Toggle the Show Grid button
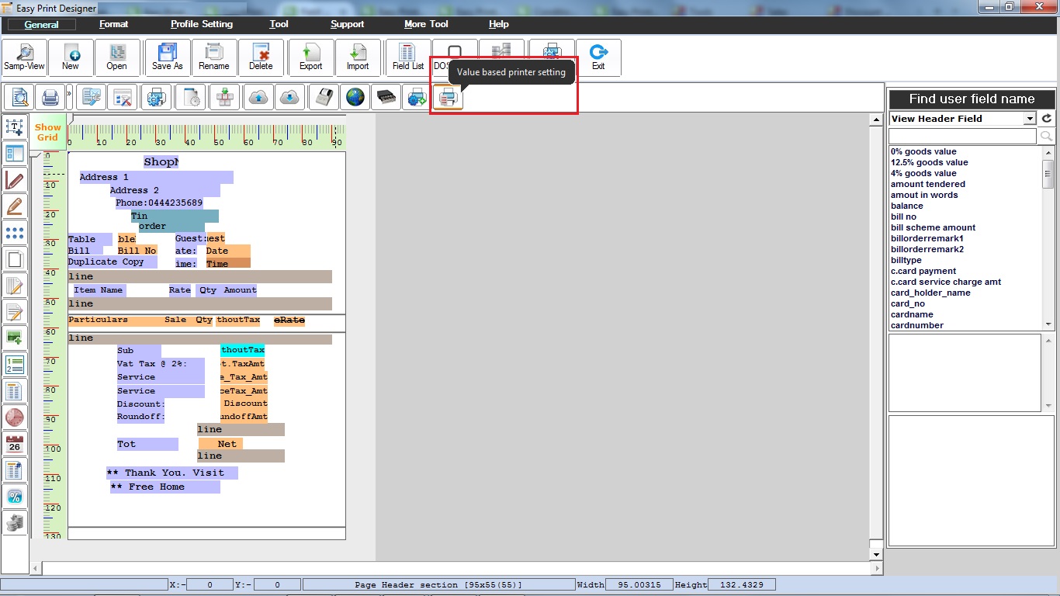Screen dimensions: 1060x596 pyautogui.click(x=47, y=132)
